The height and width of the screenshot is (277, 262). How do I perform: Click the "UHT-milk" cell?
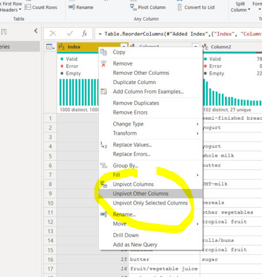pos(231,184)
